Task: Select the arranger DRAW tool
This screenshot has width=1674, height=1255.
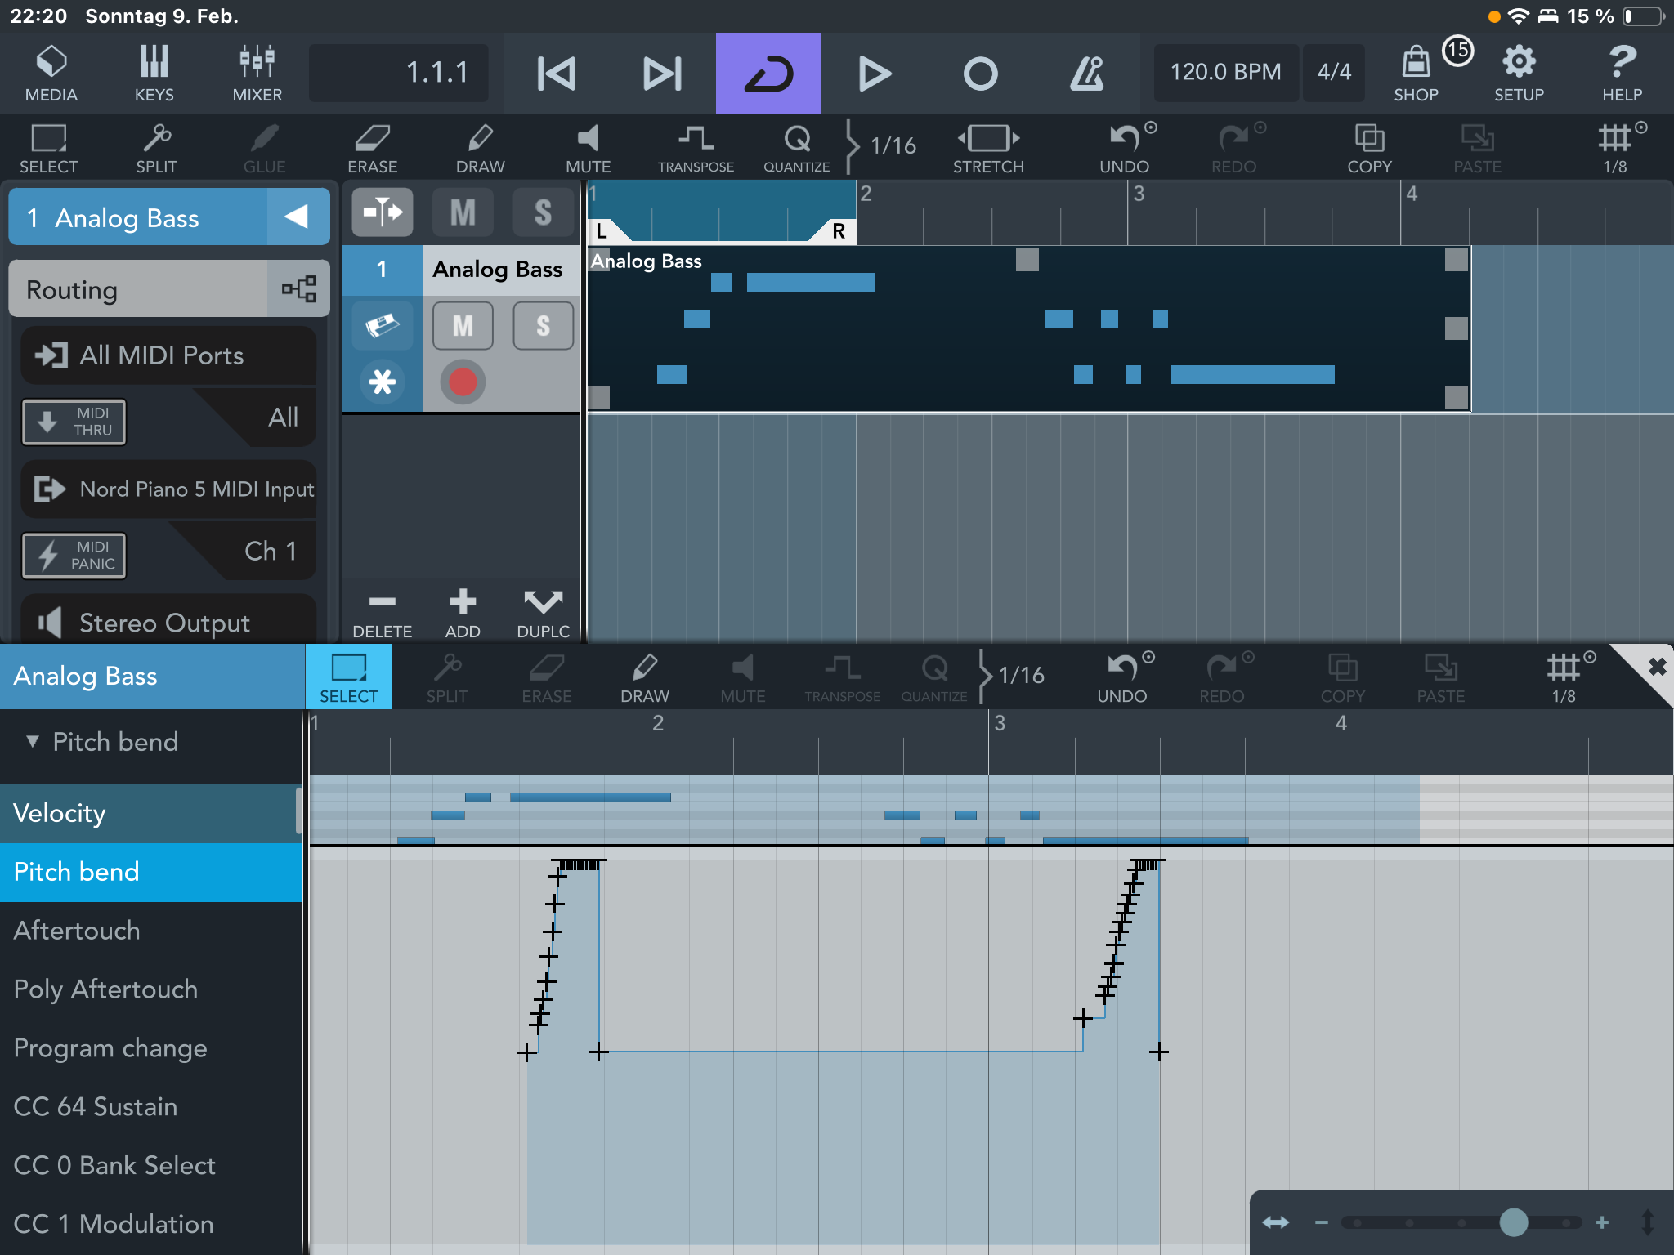Action: pos(480,149)
